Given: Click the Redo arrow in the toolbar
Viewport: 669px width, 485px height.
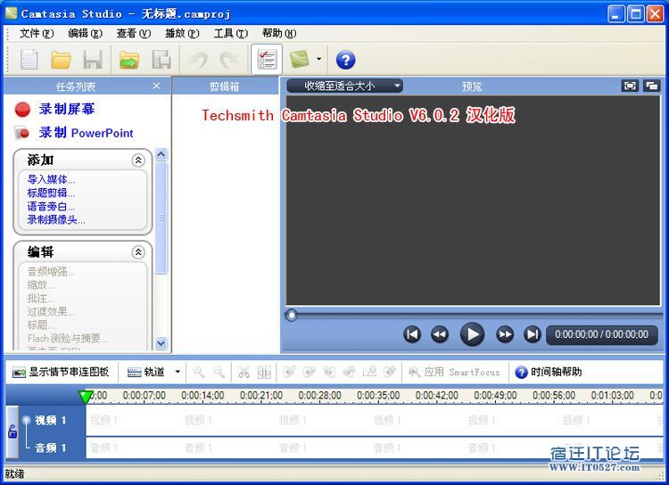Looking at the screenshot, I should coord(229,60).
